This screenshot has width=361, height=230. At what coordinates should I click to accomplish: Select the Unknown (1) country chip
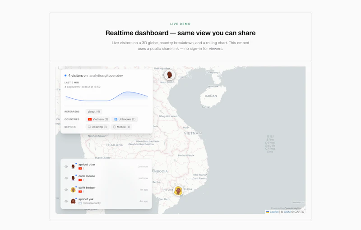pos(125,119)
